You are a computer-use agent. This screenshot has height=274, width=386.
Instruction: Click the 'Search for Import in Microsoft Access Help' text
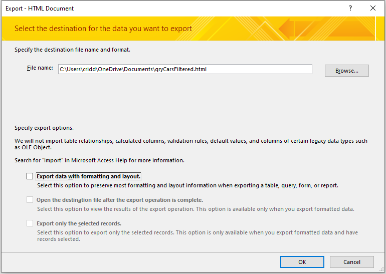99,160
